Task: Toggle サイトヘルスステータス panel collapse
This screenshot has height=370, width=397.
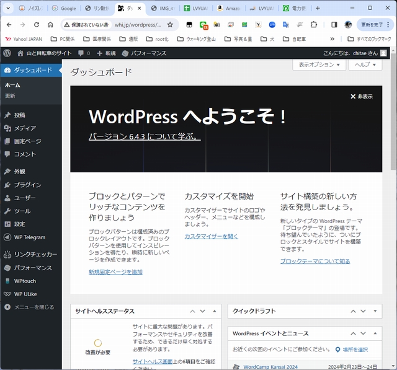Action: (x=215, y=311)
